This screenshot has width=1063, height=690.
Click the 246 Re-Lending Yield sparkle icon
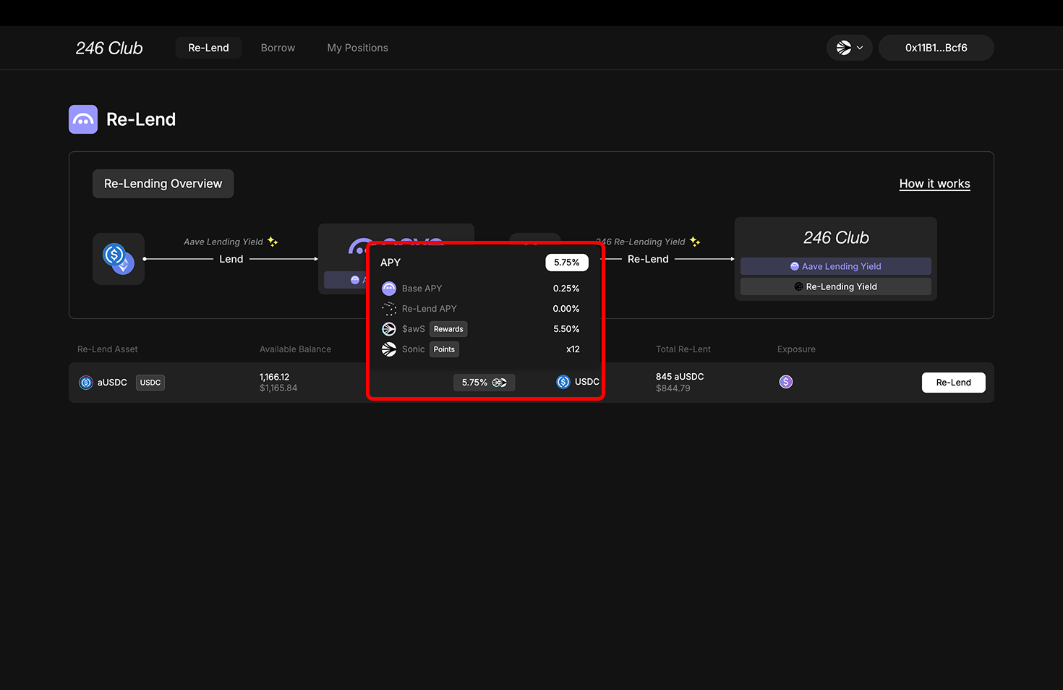(695, 242)
